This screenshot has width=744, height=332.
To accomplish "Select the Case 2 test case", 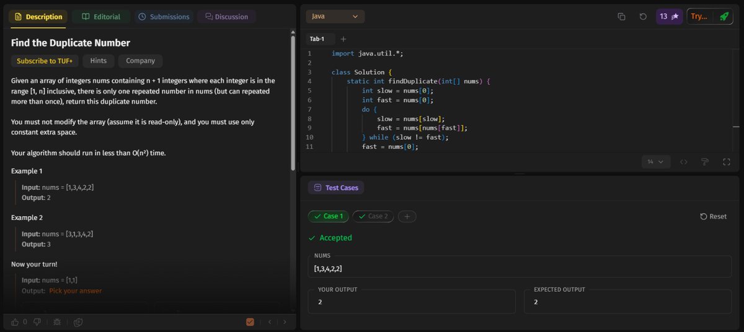I will [x=373, y=216].
